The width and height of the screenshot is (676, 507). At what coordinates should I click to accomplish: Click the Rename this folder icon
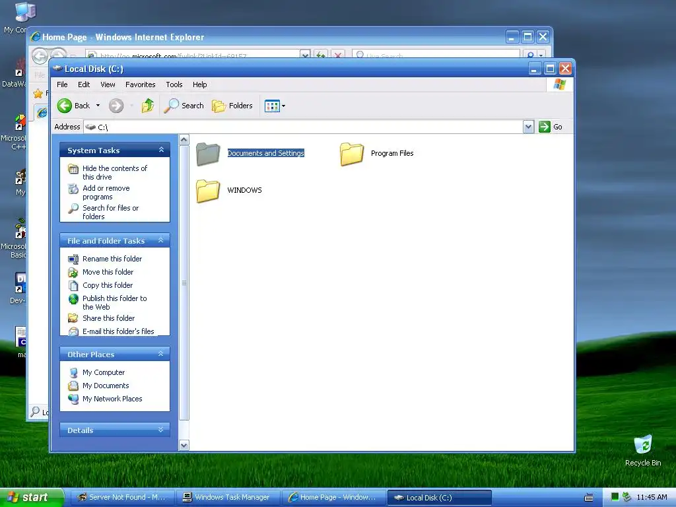pos(73,259)
